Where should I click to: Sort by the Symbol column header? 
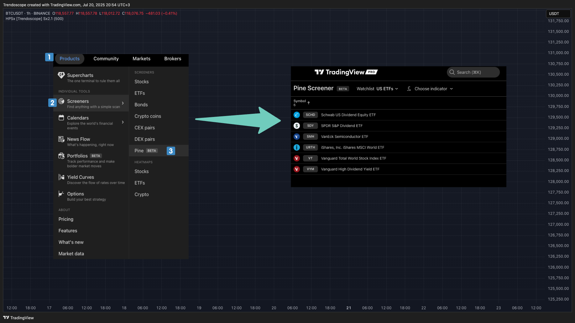pyautogui.click(x=301, y=103)
